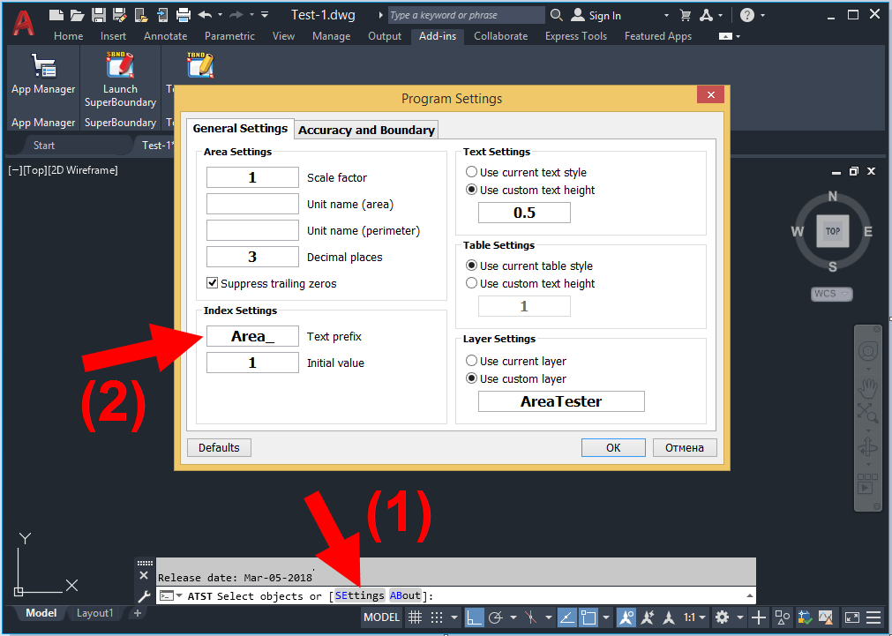Expand the annotation scale 1:1 dropdown
892x636 pixels.
pyautogui.click(x=694, y=617)
